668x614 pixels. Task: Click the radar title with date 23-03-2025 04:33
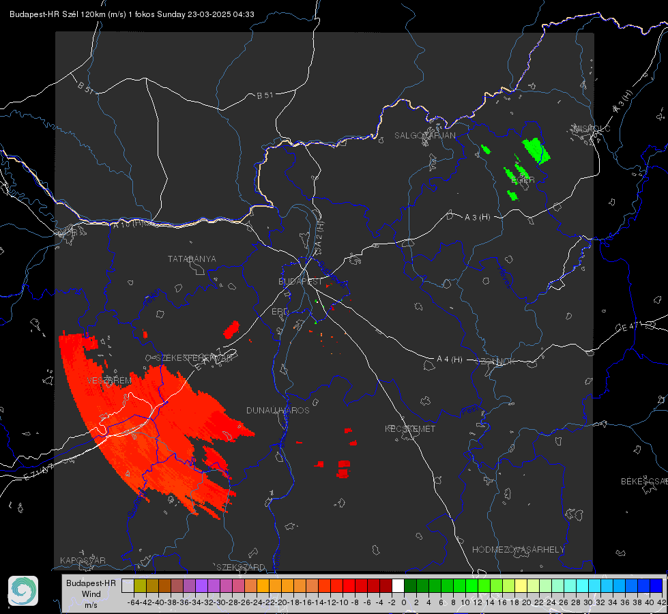(x=132, y=14)
